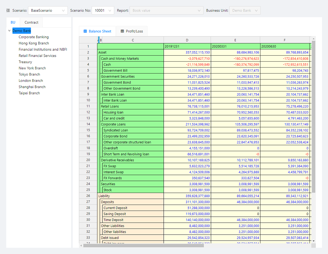
Task: Click the table icon on Balance Sheet tab
Action: pyautogui.click(x=85, y=31)
